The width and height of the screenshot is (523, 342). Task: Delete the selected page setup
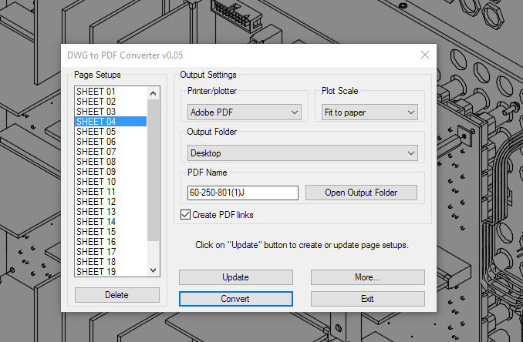(x=117, y=295)
